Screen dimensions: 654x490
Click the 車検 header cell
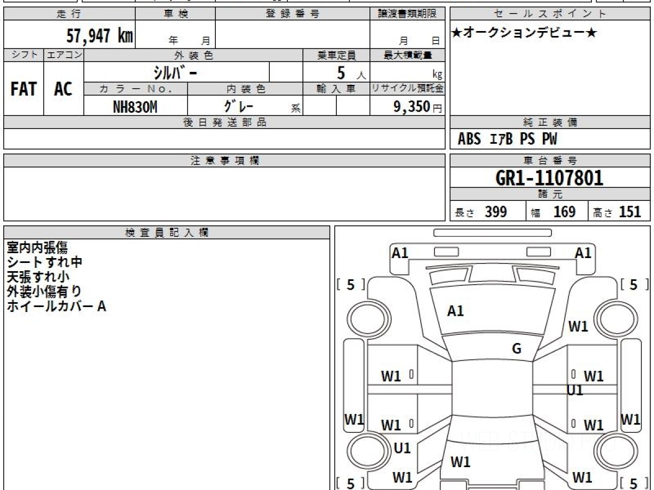175,14
